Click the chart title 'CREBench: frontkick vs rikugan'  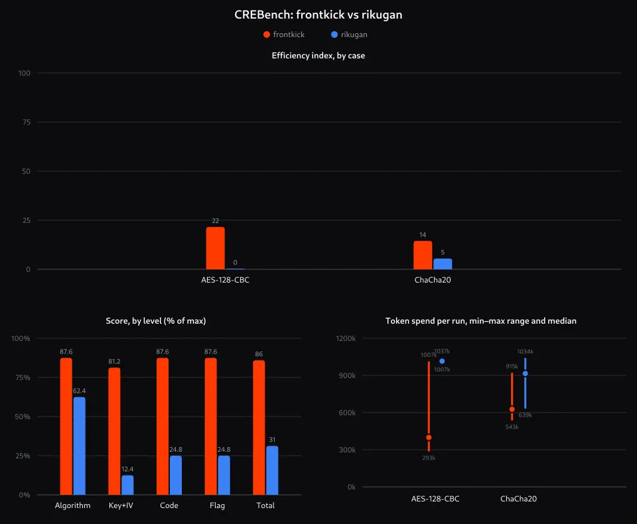point(318,15)
